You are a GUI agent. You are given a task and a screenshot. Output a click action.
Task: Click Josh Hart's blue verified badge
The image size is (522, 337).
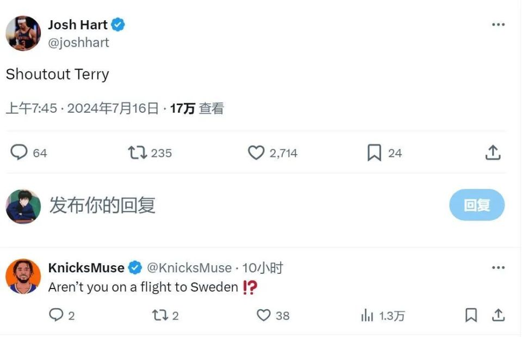(x=119, y=24)
